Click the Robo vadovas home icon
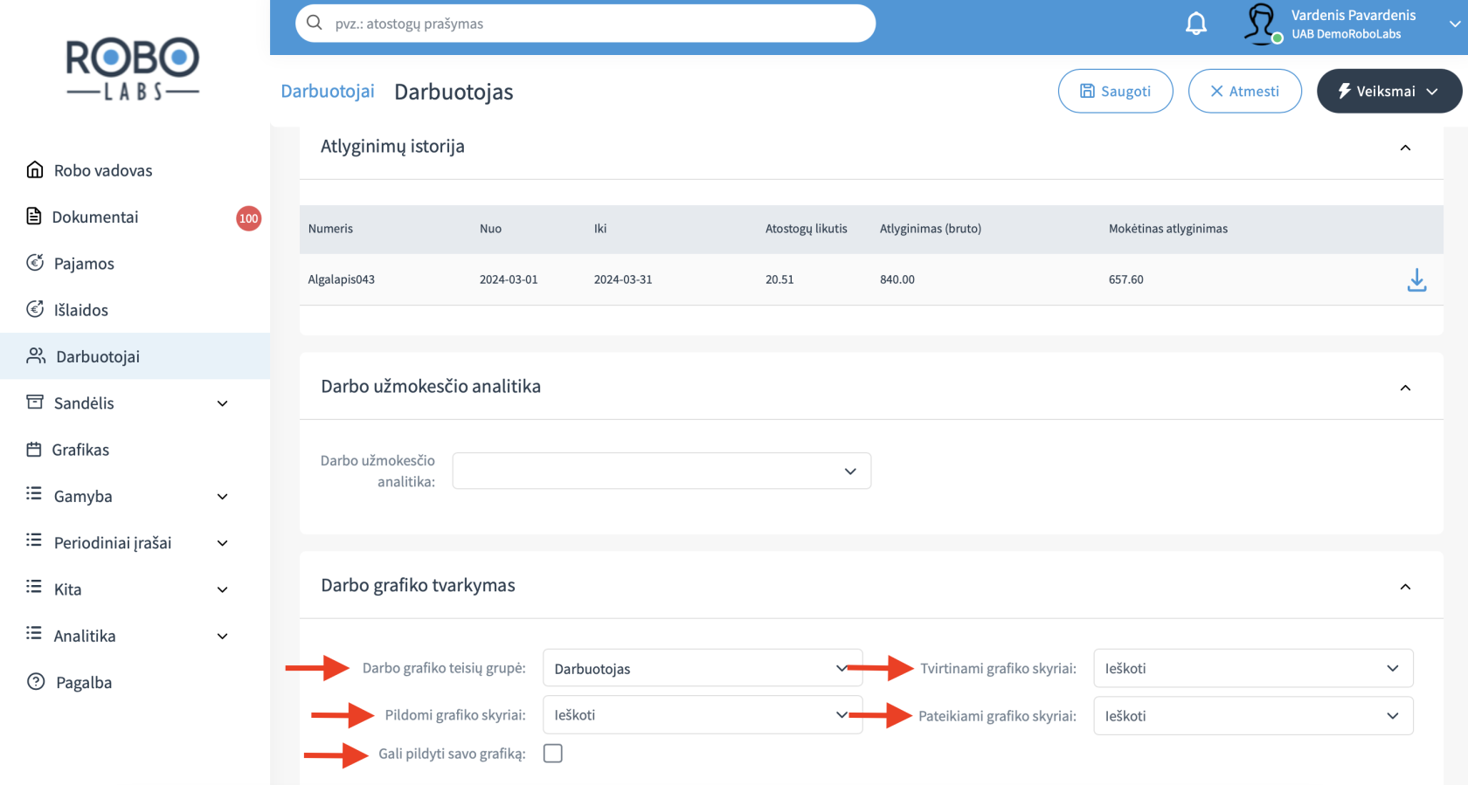The image size is (1468, 785). [x=35, y=169]
